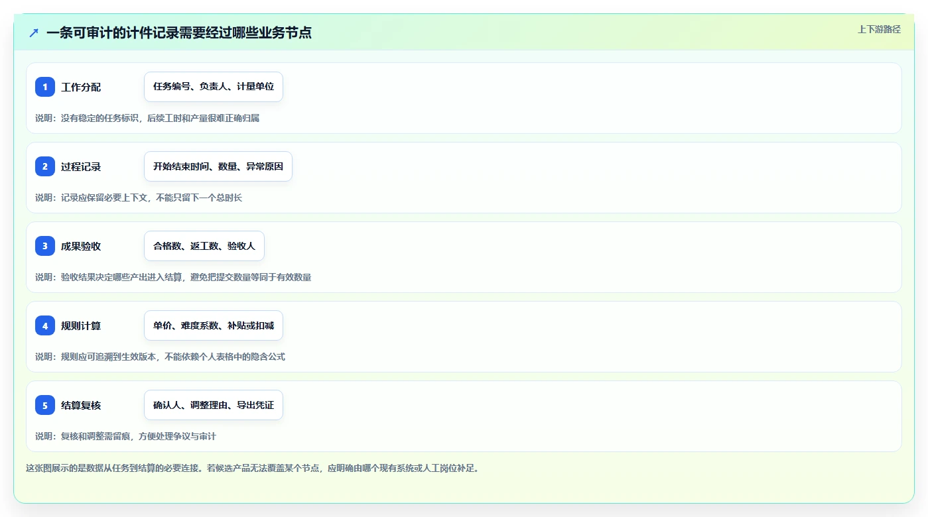Click step number 5 badge for 结算复核
The image size is (928, 517).
pyautogui.click(x=45, y=405)
